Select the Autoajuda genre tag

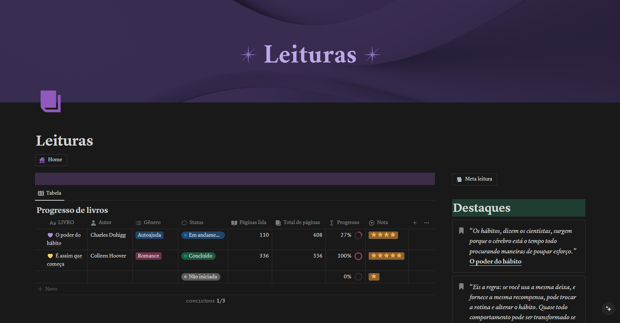click(x=150, y=235)
